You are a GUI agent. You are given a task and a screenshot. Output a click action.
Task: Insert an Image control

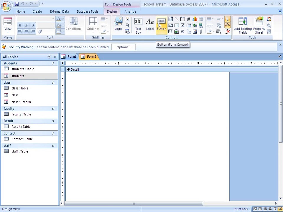[x=195, y=32]
